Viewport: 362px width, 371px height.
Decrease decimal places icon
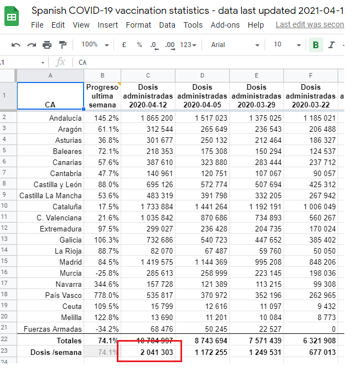(153, 45)
